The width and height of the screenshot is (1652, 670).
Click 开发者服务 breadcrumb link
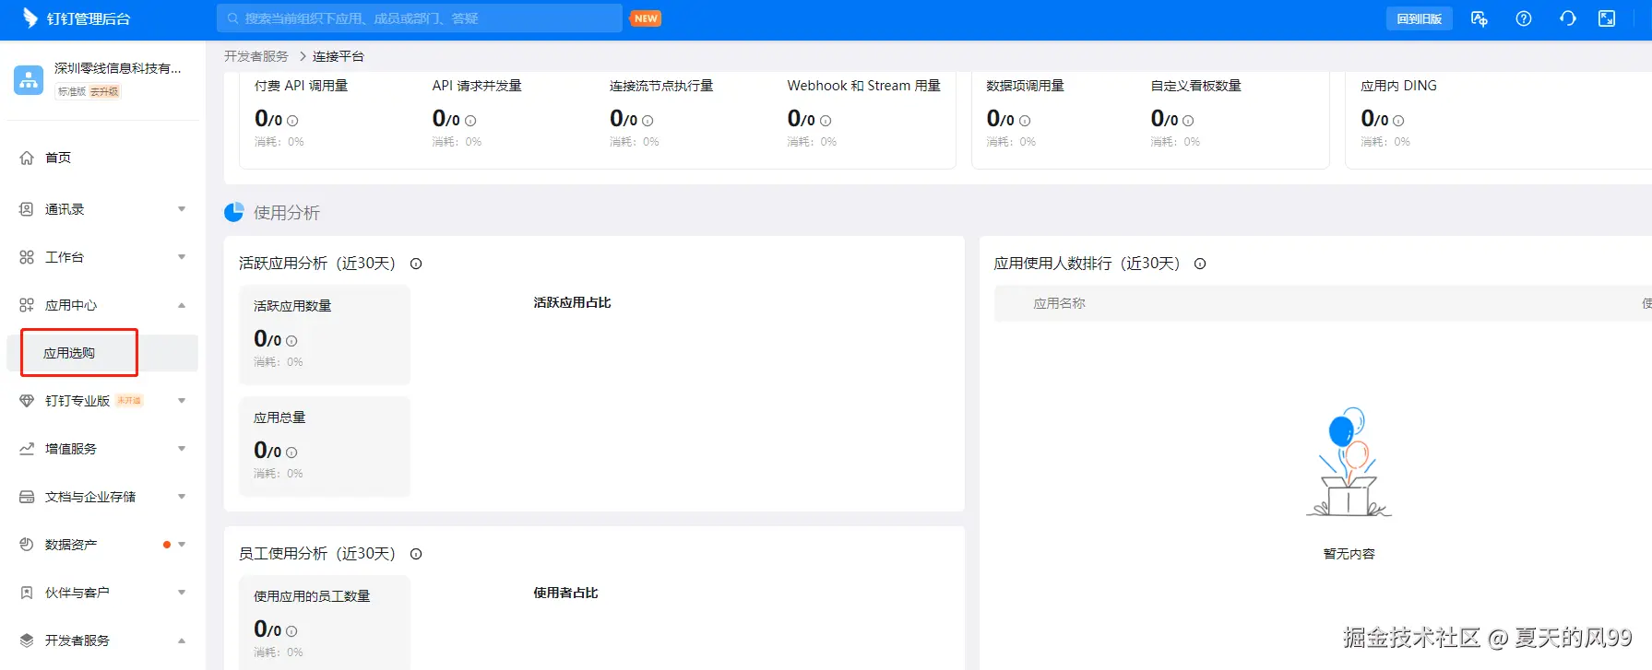click(x=256, y=56)
